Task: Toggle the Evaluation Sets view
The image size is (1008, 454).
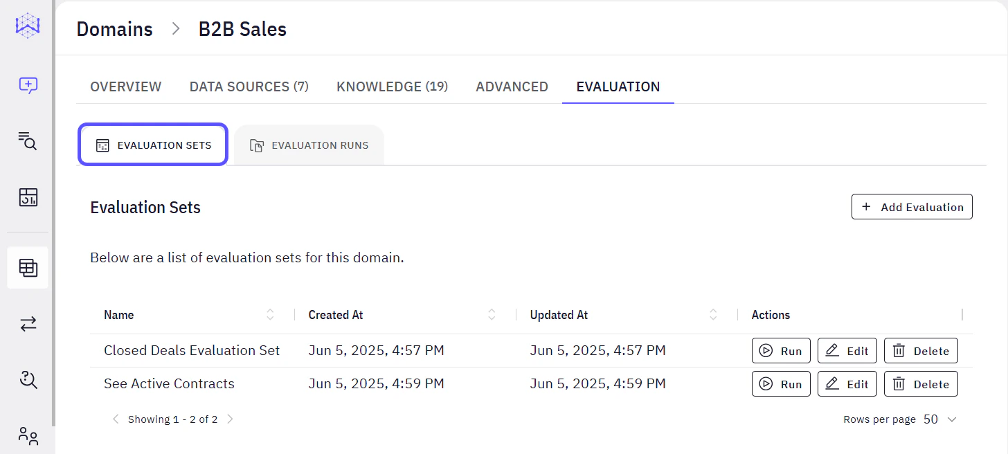Action: [152, 144]
